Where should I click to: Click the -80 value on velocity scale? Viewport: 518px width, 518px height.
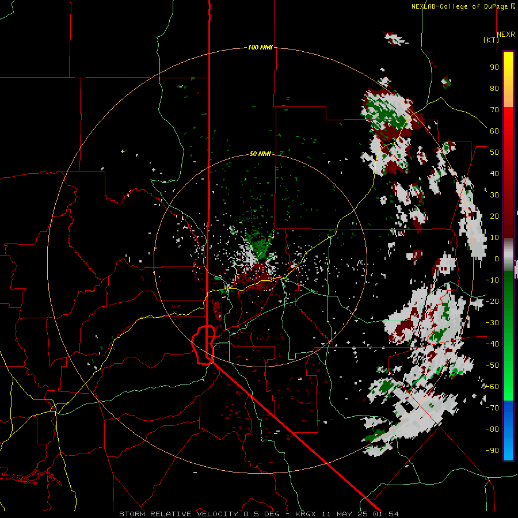tap(492, 429)
